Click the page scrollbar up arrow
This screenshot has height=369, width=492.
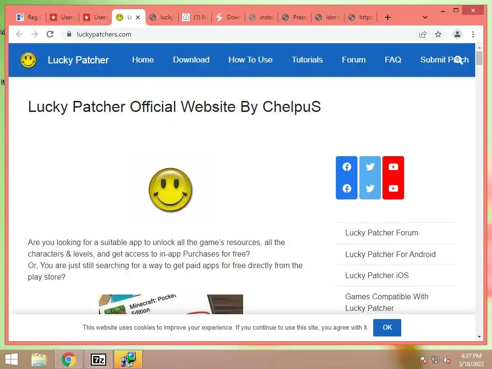coord(479,48)
